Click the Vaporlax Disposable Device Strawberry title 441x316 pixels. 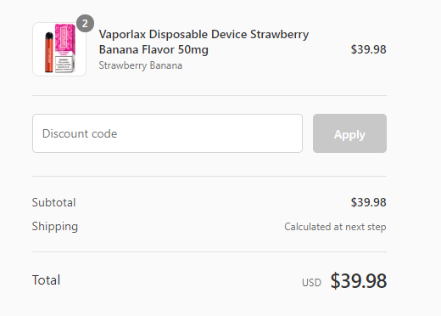(204, 34)
